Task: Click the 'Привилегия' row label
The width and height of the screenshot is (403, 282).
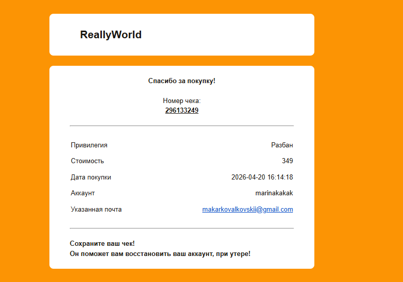Action: pos(89,145)
